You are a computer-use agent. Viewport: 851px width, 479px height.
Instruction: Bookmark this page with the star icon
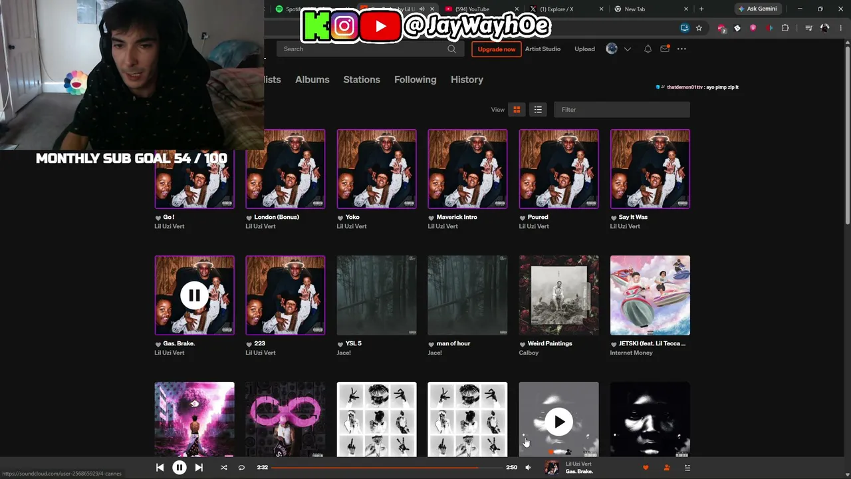point(699,28)
